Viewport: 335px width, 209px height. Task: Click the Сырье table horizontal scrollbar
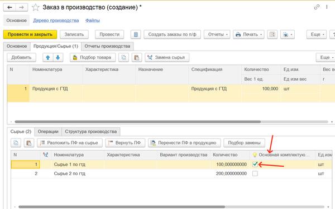pos(122,207)
